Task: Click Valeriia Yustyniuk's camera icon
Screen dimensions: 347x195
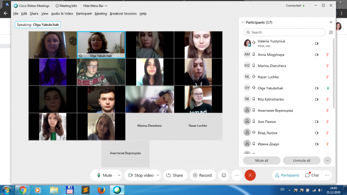Action: (x=317, y=43)
